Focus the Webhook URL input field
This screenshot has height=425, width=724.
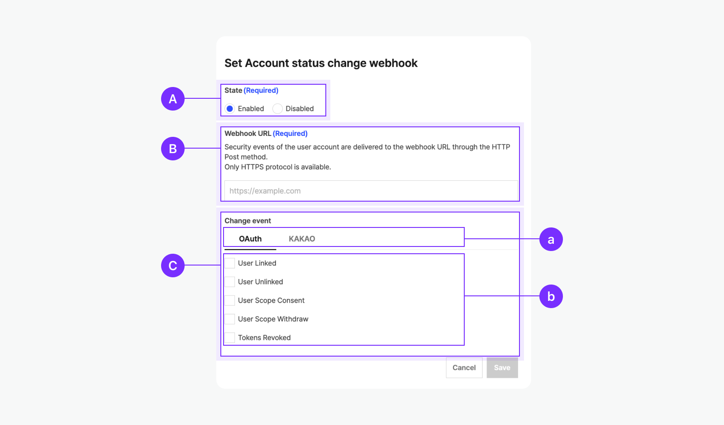pyautogui.click(x=371, y=191)
